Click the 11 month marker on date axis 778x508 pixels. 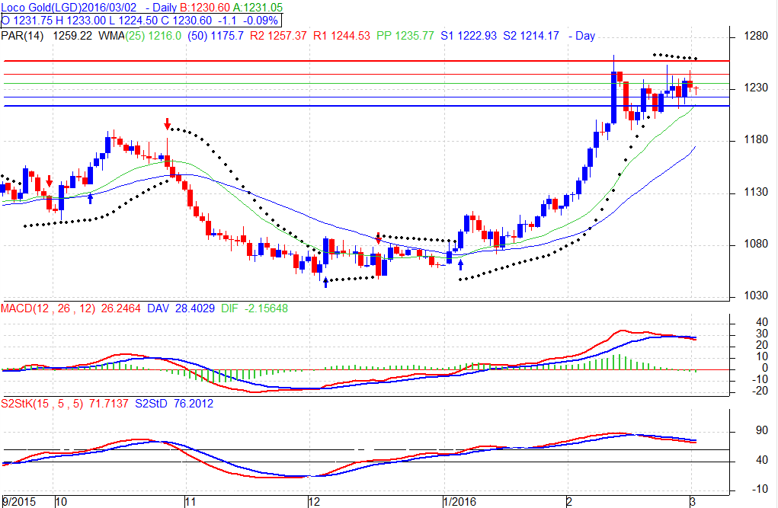click(190, 502)
